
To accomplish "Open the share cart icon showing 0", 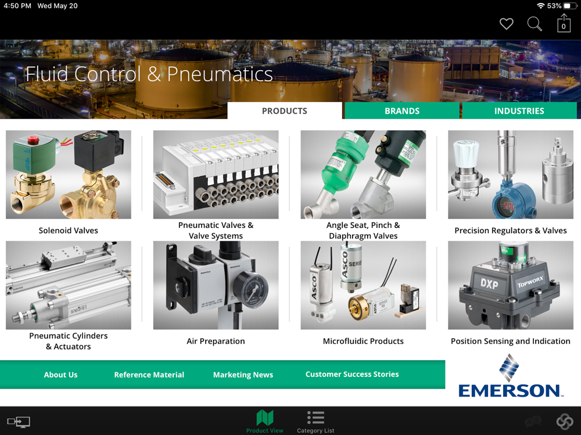I will tap(564, 23).
